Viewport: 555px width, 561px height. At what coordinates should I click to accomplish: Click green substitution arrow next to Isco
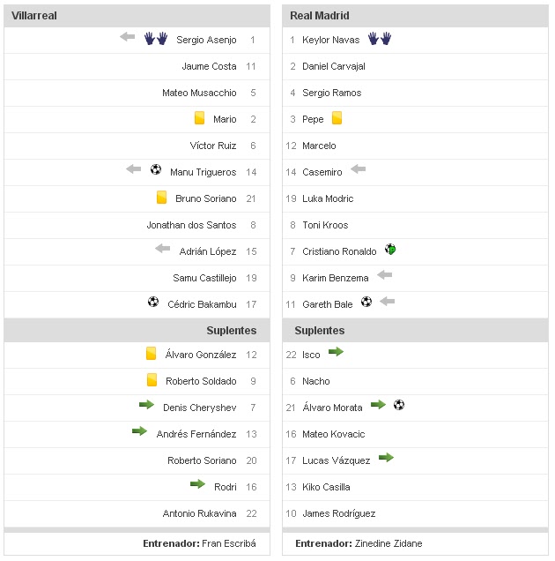[x=336, y=352]
